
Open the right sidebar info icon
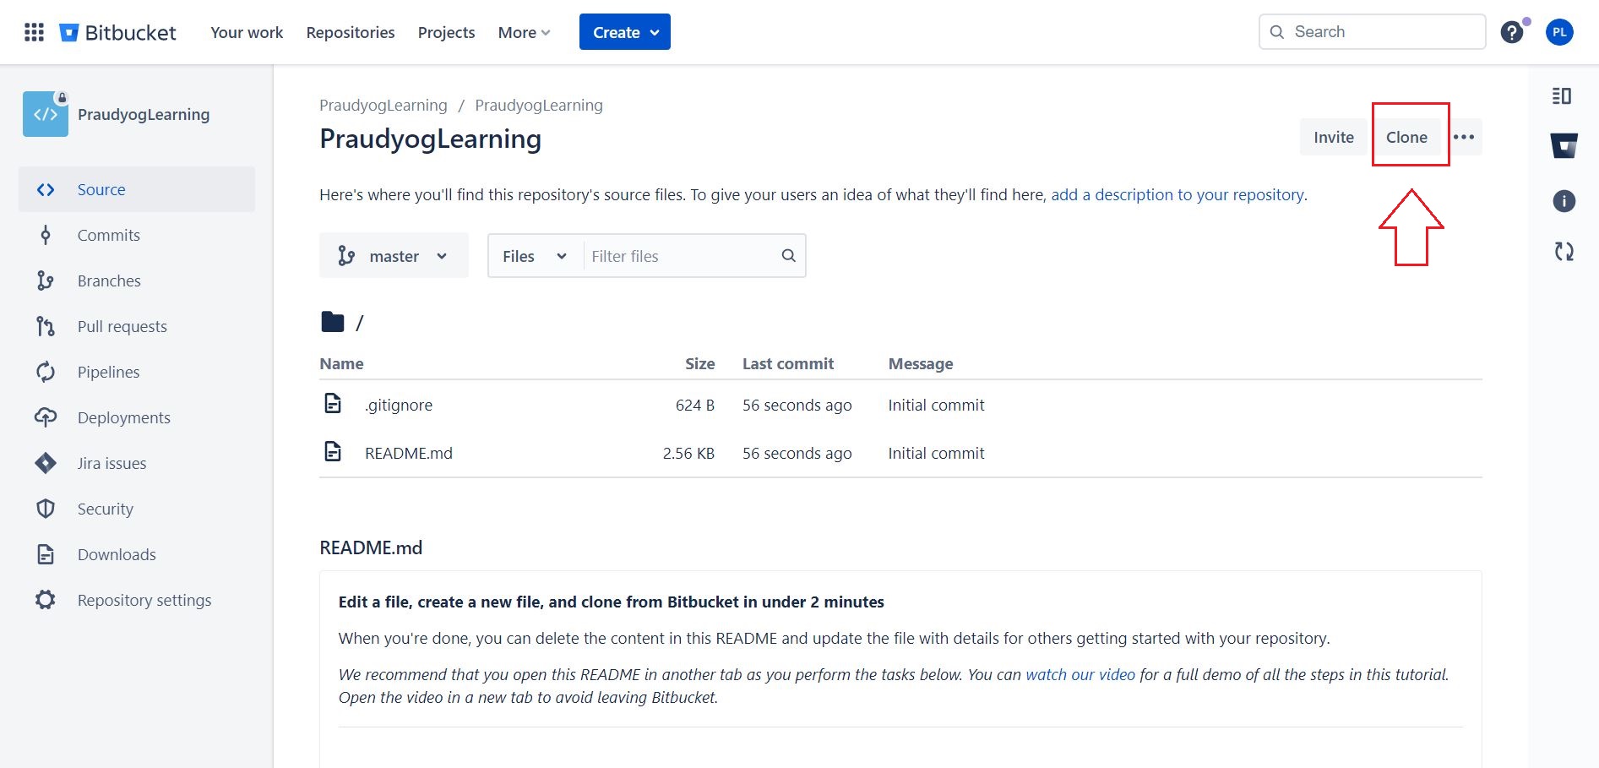[1564, 201]
